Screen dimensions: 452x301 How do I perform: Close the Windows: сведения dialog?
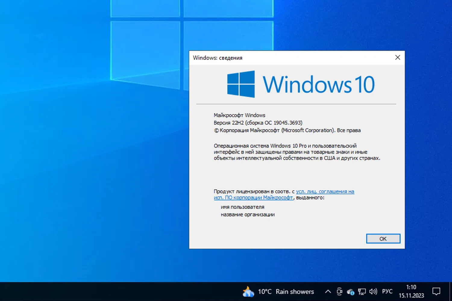pos(397,57)
